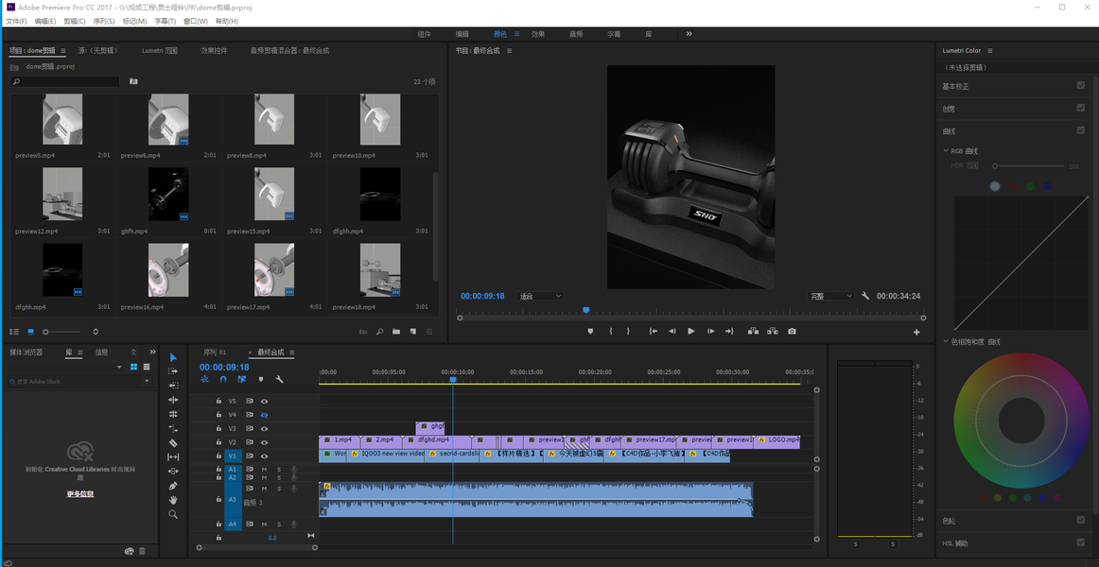Toggle V3 track visibility eye

264,428
